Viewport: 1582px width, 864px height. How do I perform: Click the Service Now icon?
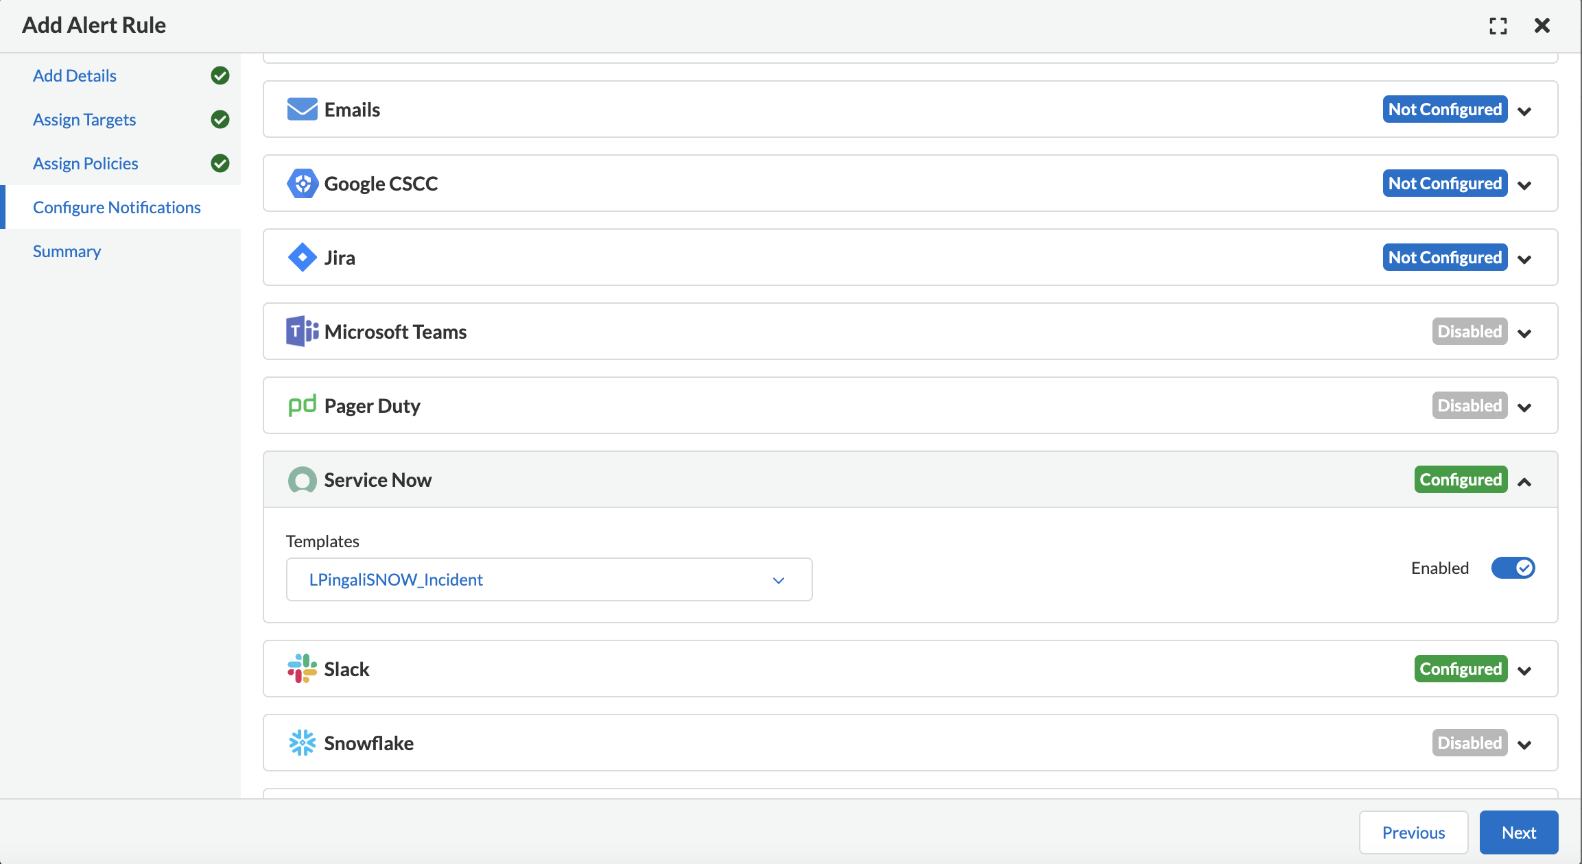coord(301,479)
